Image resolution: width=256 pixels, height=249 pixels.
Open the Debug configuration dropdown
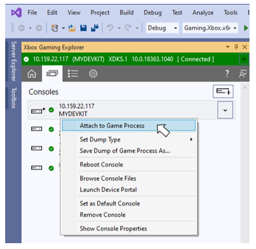click(x=162, y=28)
